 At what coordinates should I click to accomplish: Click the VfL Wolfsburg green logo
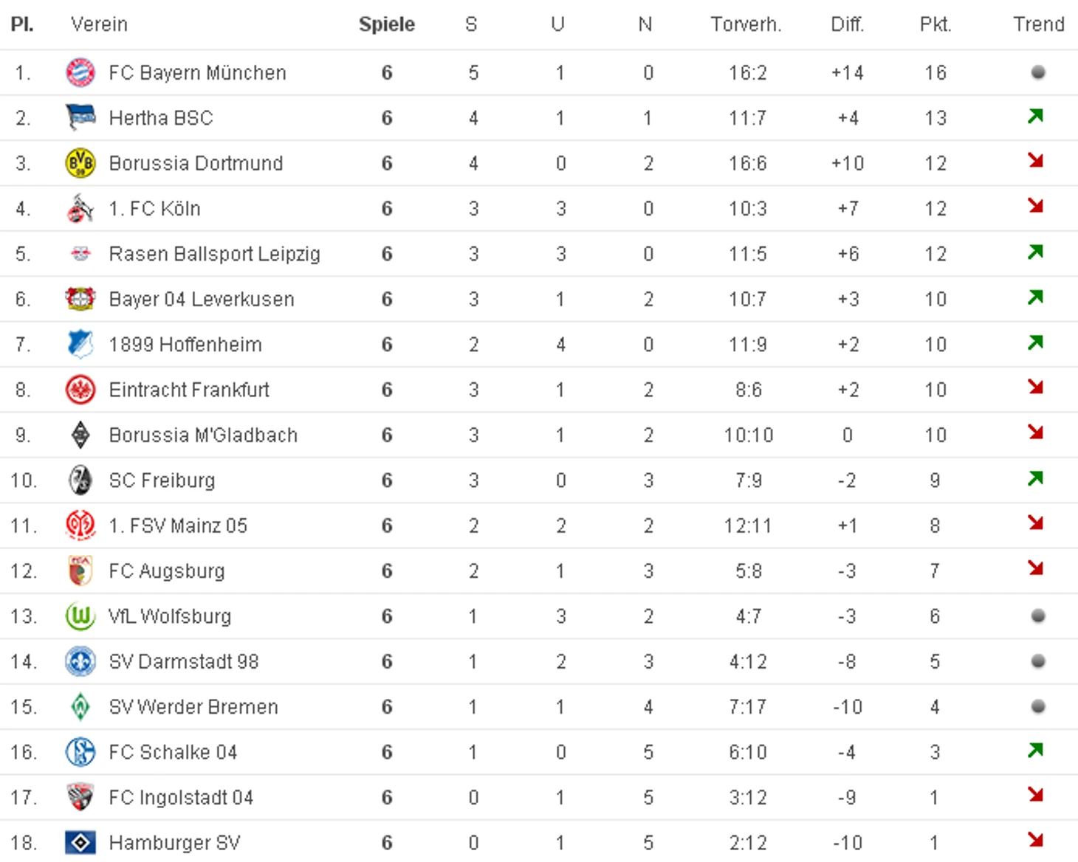80,616
